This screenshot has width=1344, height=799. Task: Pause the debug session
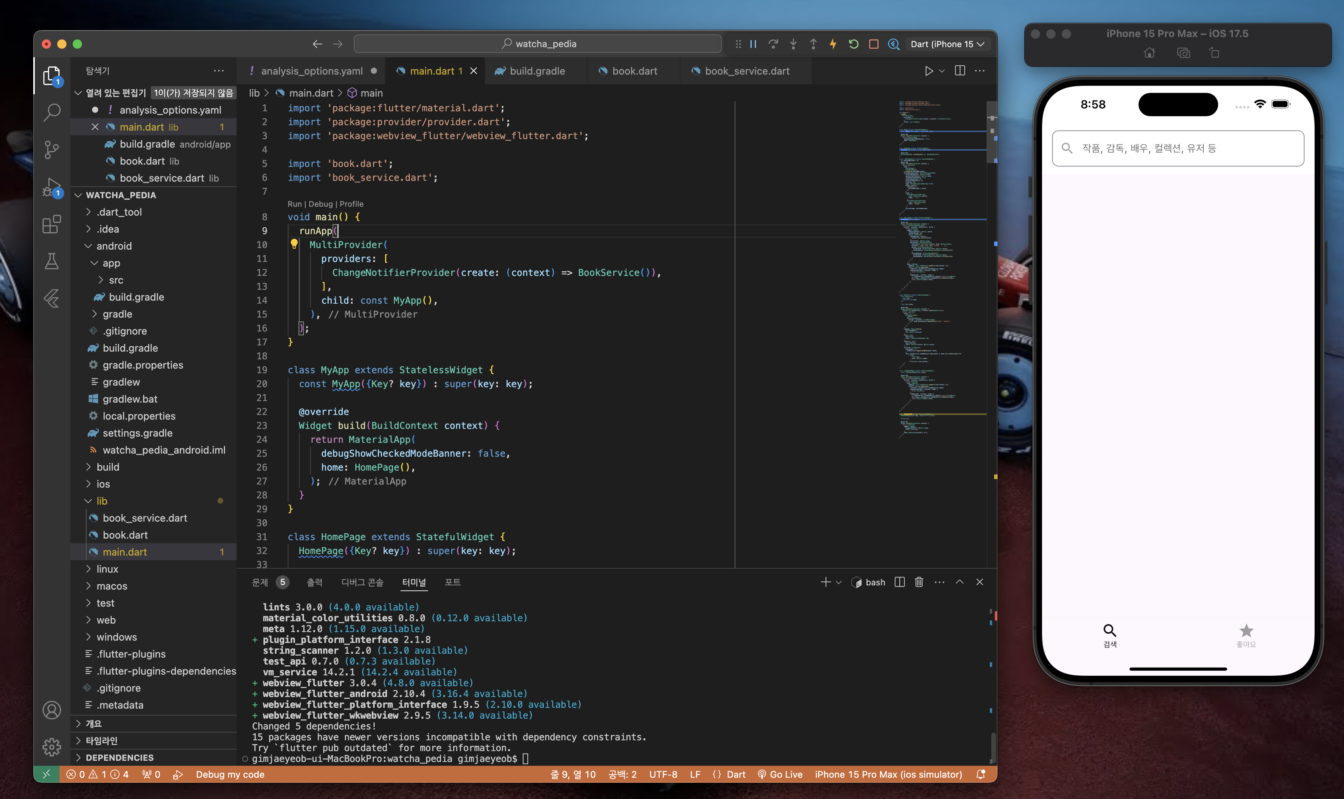coord(753,44)
